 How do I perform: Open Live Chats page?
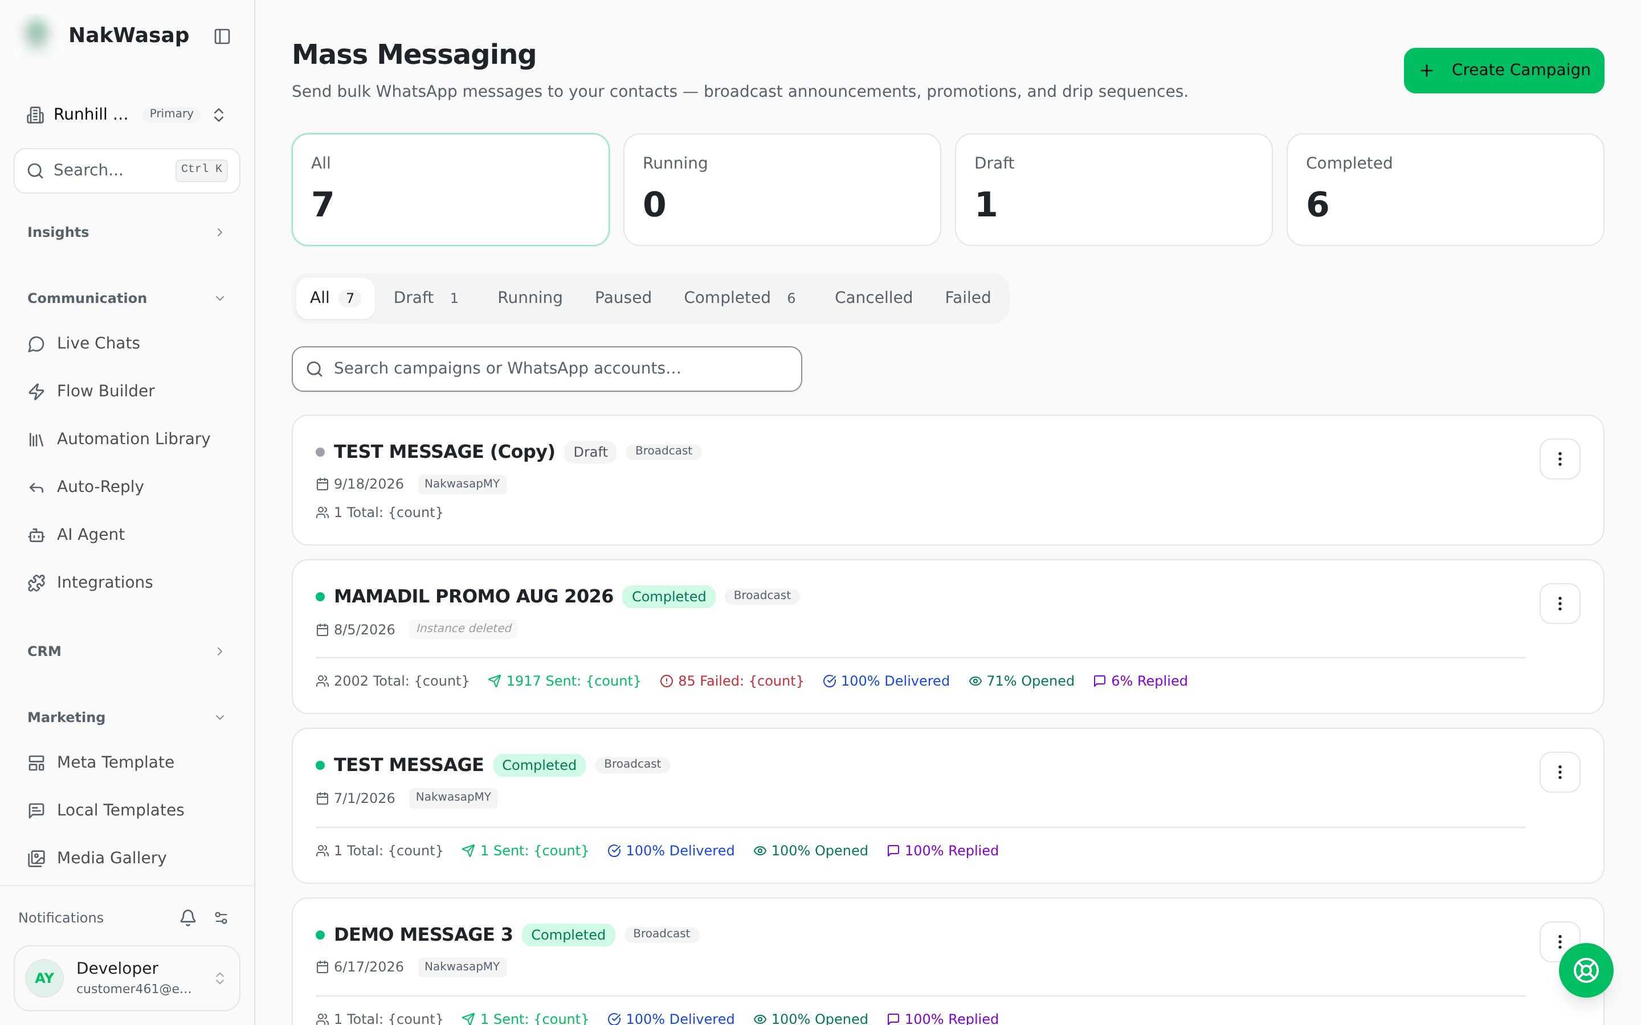point(127,344)
